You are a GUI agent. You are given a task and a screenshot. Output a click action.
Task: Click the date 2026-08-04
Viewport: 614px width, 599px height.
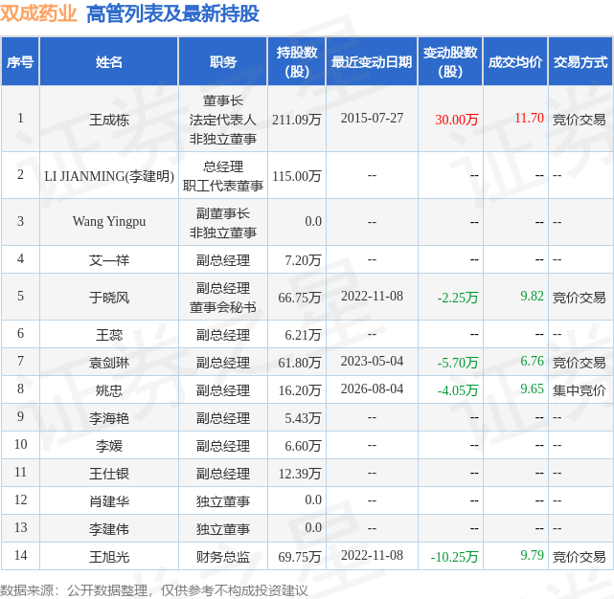pos(372,388)
